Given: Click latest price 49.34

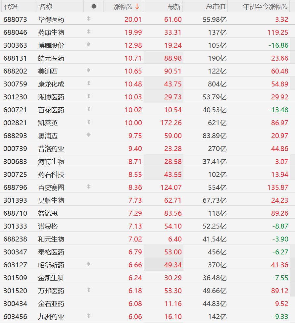Looking at the screenshot, I should (173, 265).
